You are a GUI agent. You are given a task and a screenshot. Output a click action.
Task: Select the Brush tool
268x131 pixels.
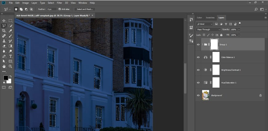tap(10, 36)
